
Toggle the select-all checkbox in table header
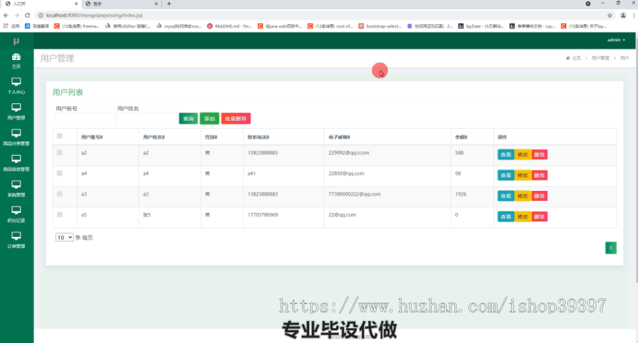click(x=60, y=136)
